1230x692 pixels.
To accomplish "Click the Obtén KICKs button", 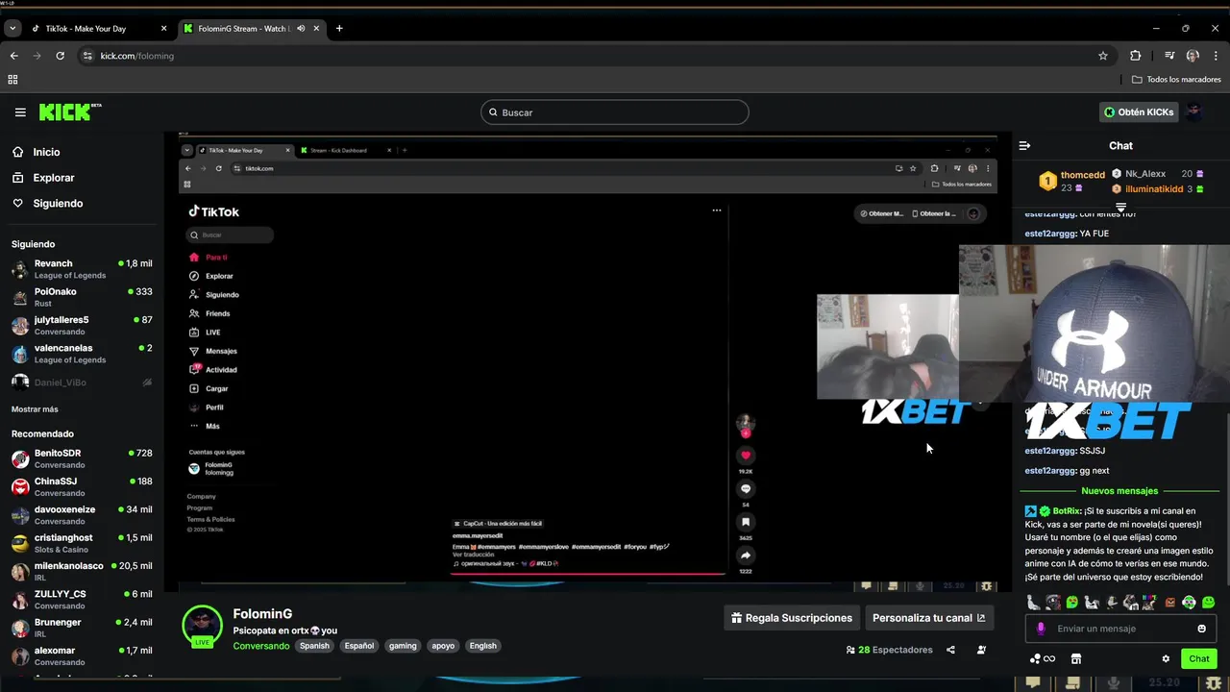I will click(x=1139, y=112).
